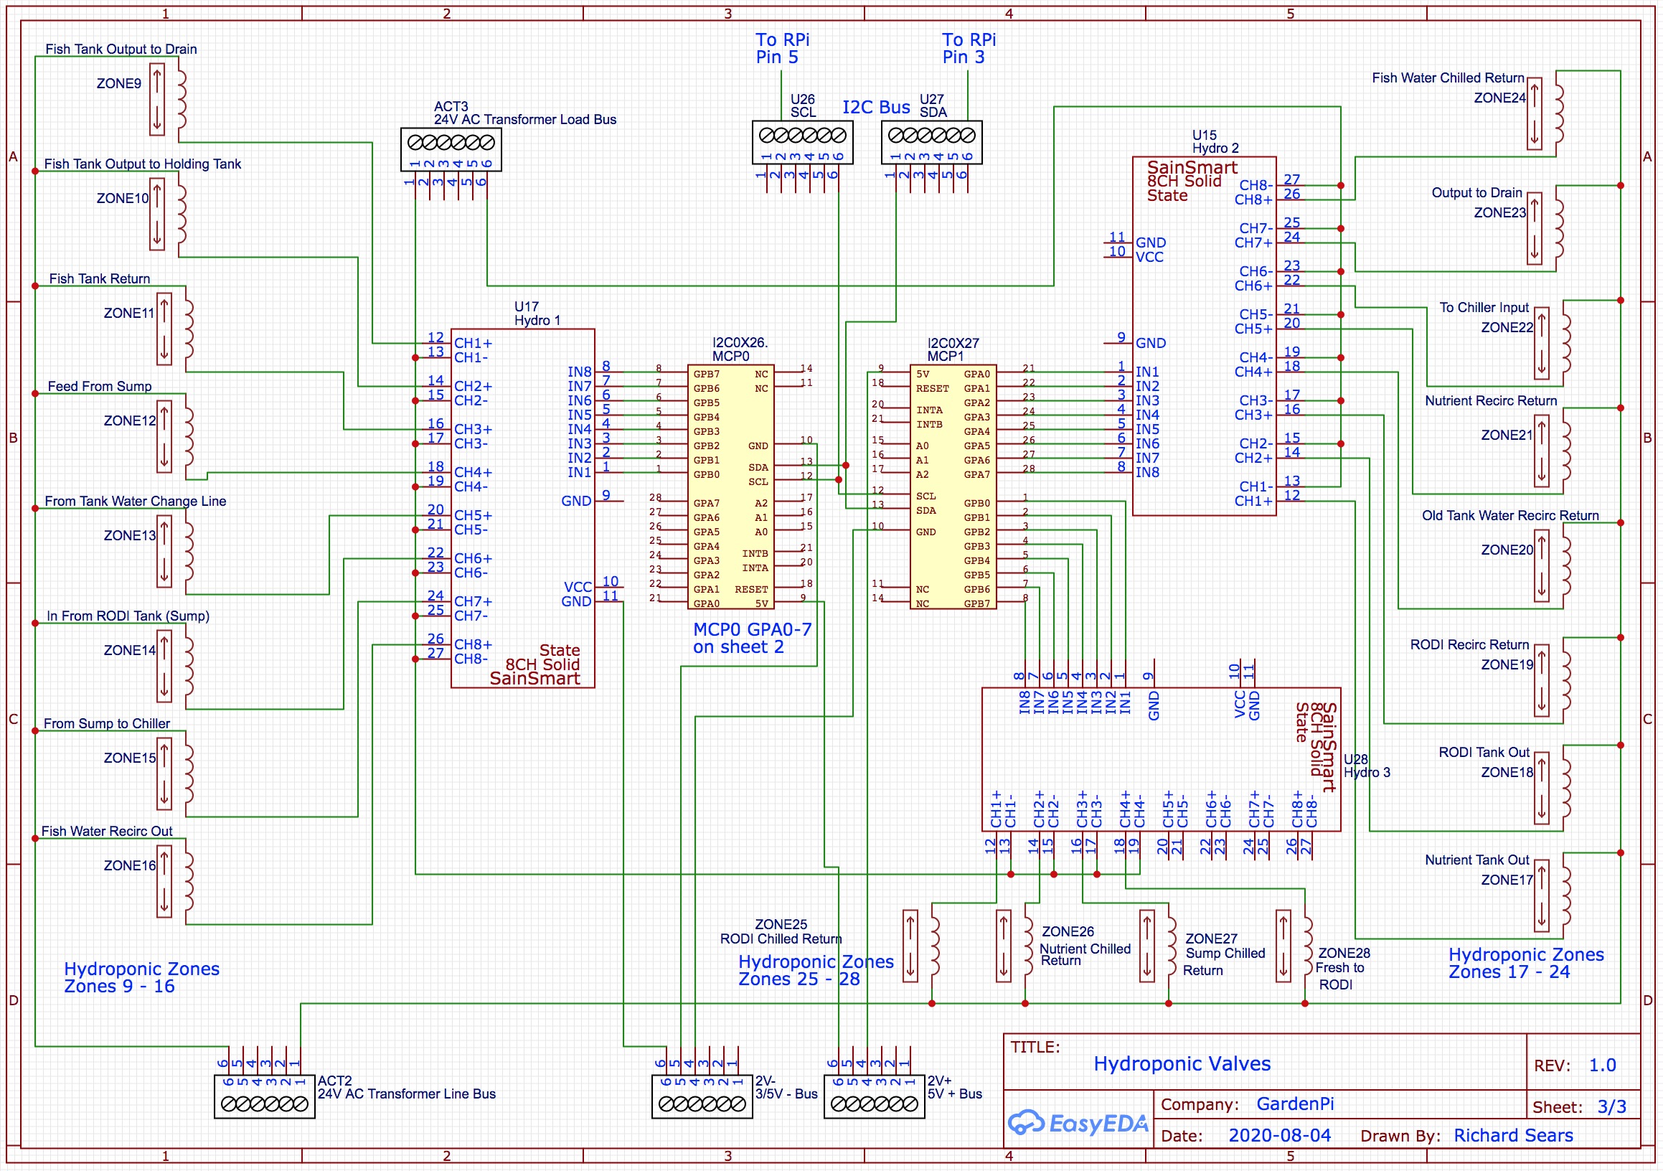Click the 2V- 3/5V bus terminal block
This screenshot has height=1171, width=1663.
tap(702, 1097)
